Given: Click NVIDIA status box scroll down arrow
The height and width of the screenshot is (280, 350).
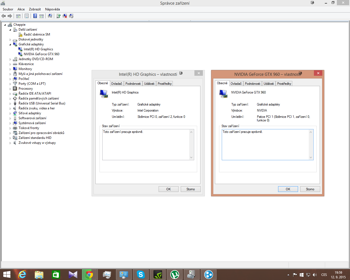Looking at the screenshot, I should click(x=311, y=157).
